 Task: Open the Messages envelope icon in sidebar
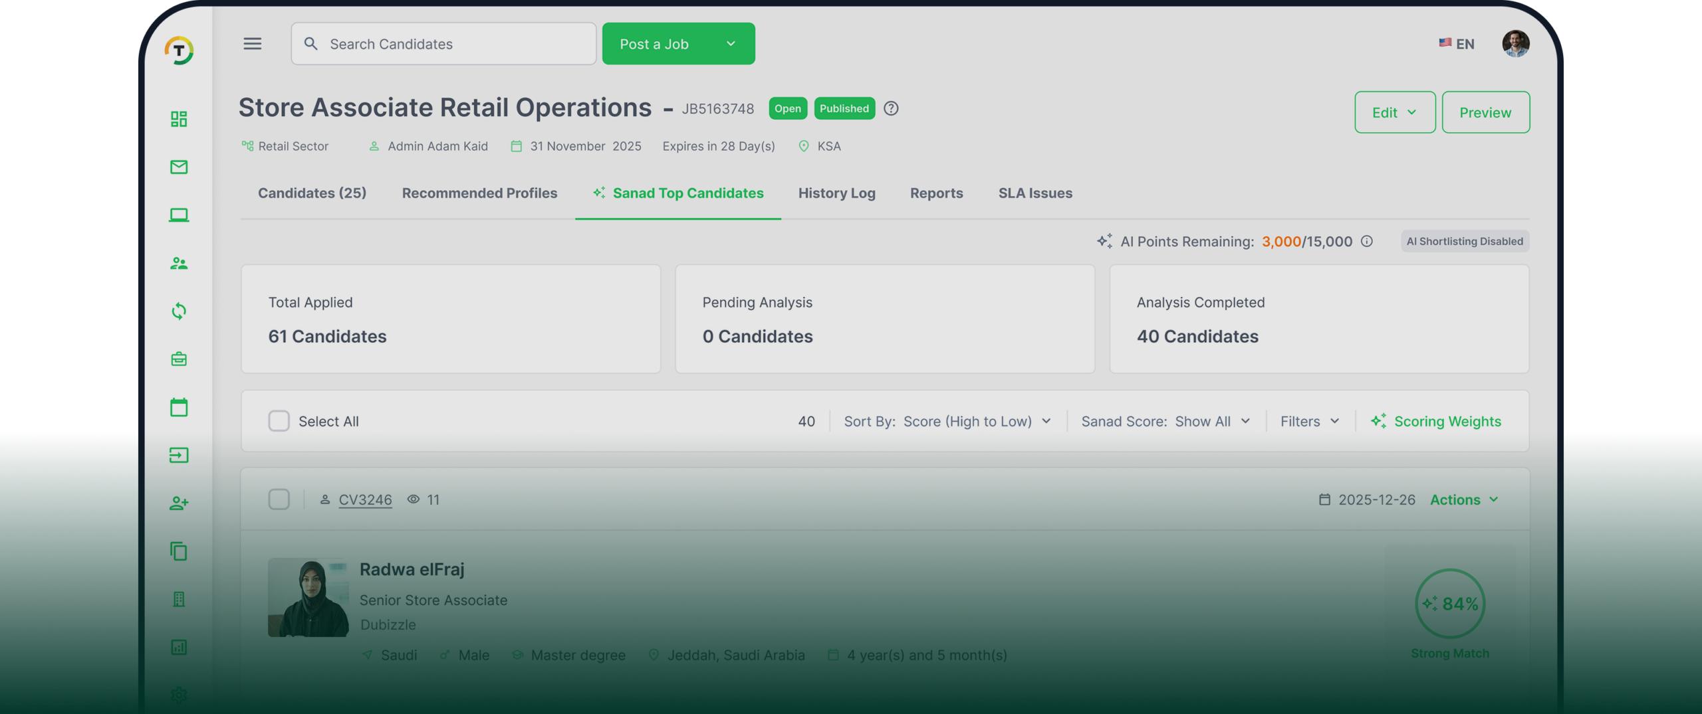[x=178, y=167]
